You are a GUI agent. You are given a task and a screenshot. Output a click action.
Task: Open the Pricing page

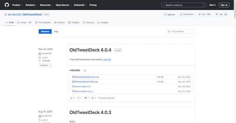(93, 5)
